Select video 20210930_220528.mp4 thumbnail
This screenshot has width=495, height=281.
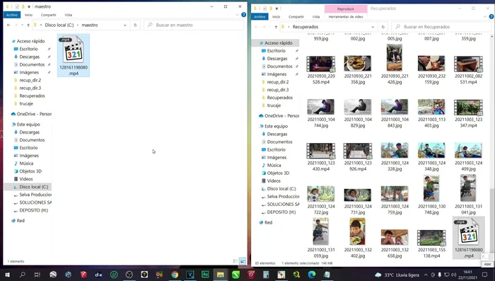pyautogui.click(x=321, y=64)
